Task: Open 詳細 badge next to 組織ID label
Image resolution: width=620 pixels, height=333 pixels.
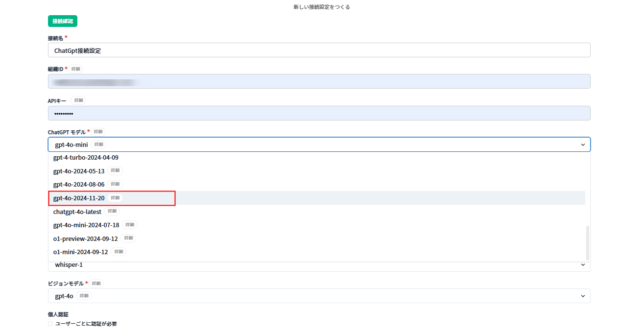Action: tap(75, 69)
